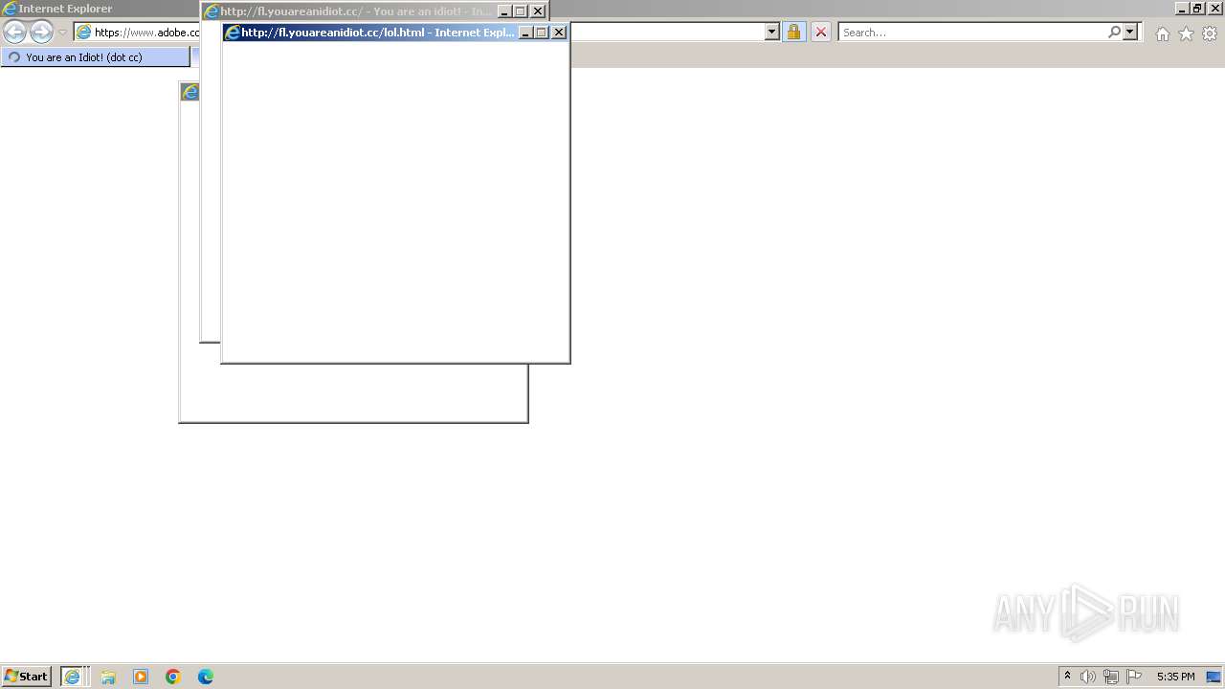Open the network tray icon
The height and width of the screenshot is (689, 1225).
pyautogui.click(x=1111, y=677)
